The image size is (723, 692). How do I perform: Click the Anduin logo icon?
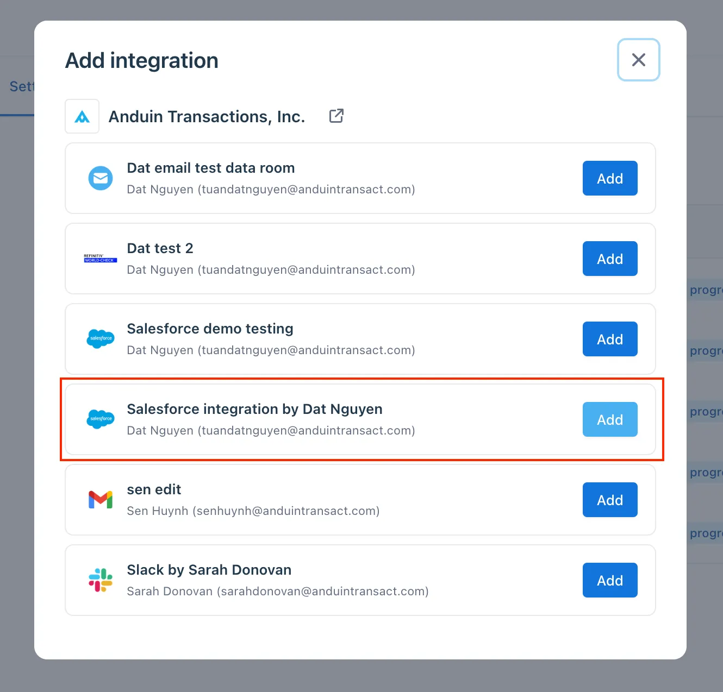point(82,116)
